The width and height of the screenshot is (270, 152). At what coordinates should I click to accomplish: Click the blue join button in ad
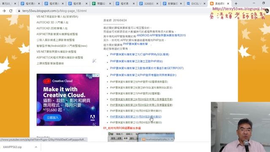pos(52,118)
